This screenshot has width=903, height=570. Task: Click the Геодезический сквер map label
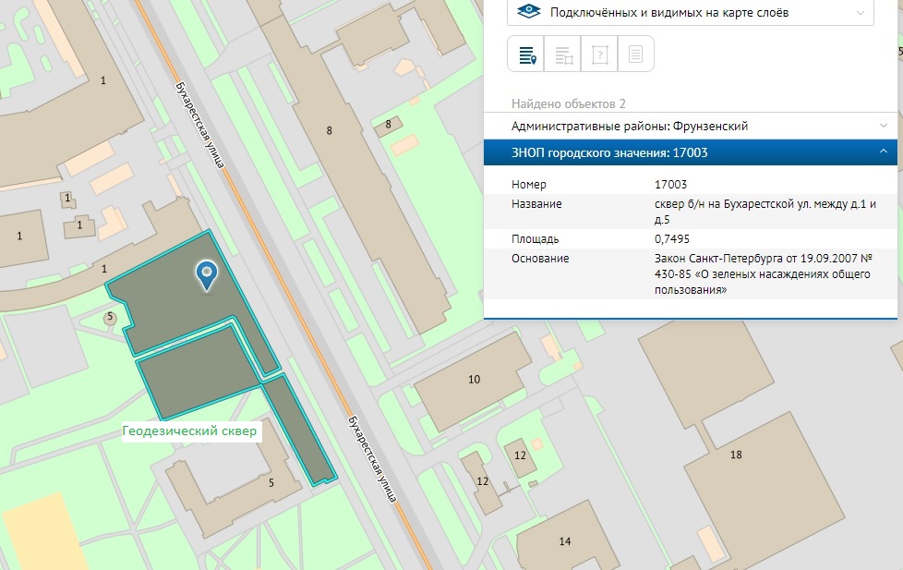(191, 431)
